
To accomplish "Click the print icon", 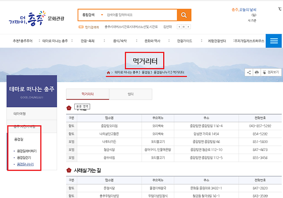I will [257, 72].
